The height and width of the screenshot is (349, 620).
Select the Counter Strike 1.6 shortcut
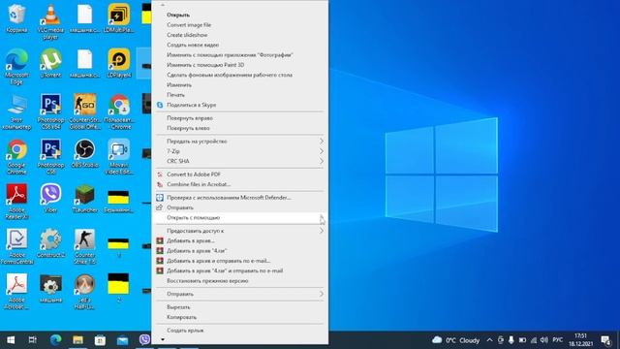tap(84, 247)
